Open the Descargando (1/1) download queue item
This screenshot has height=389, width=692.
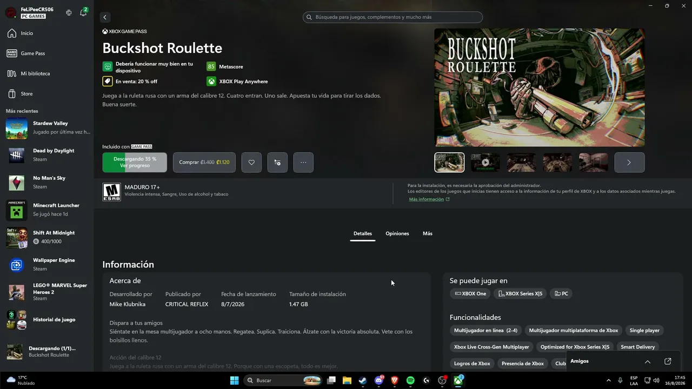point(47,352)
